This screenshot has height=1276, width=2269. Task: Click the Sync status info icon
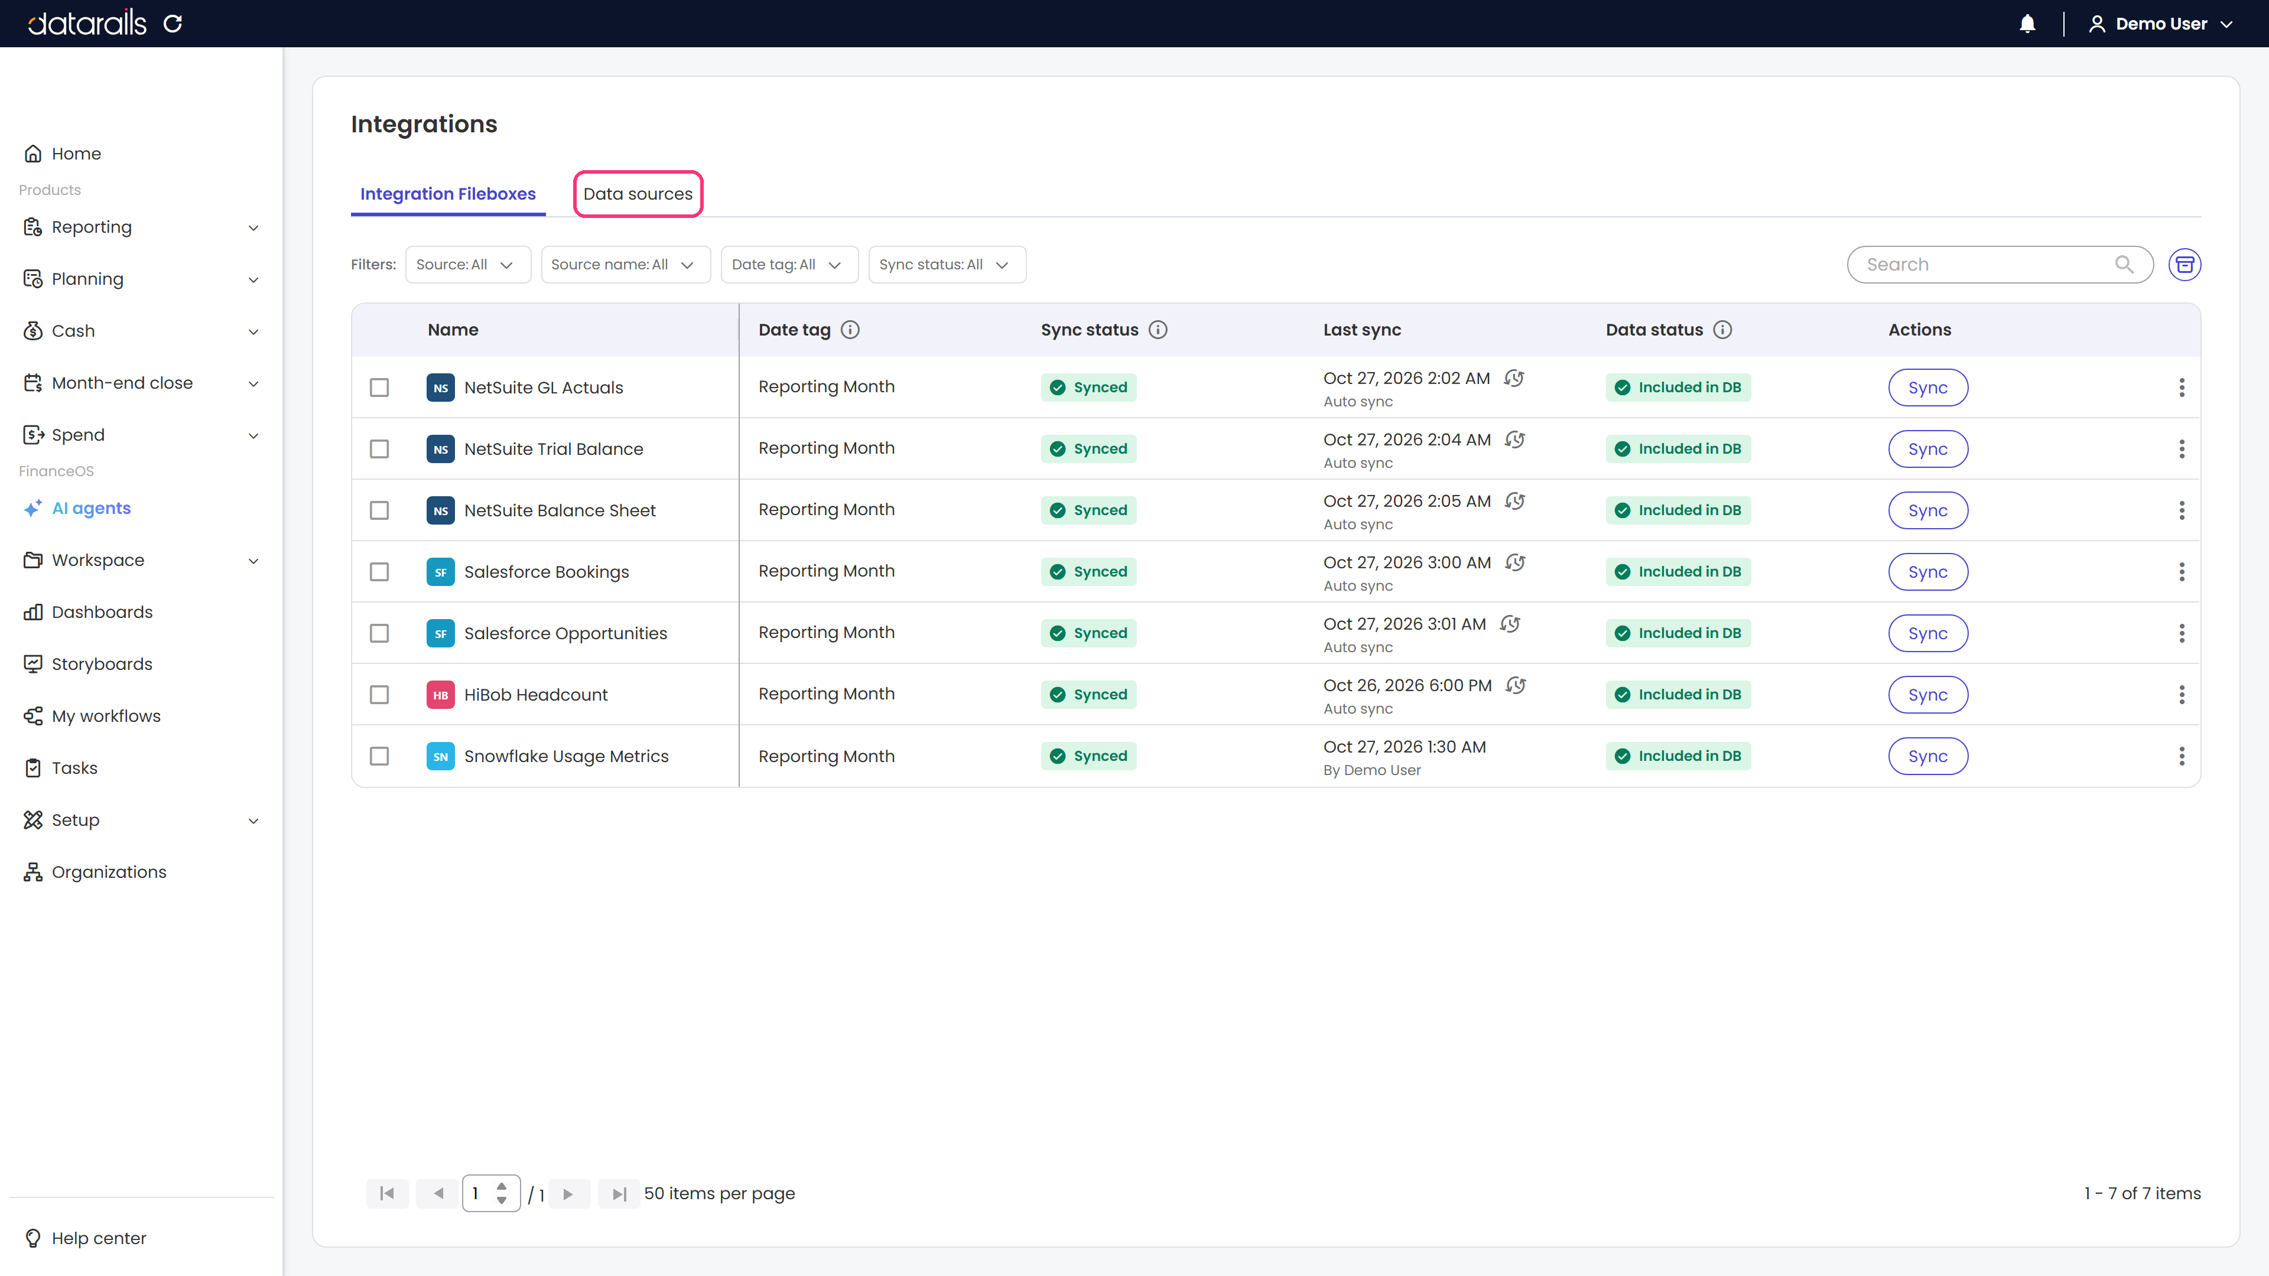click(1158, 330)
